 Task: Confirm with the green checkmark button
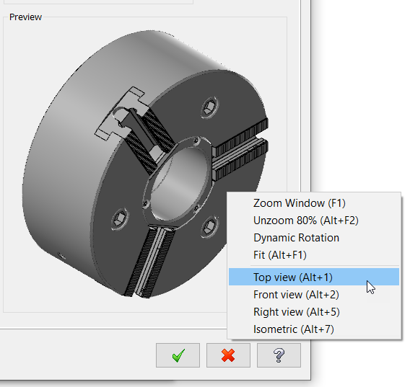point(178,355)
